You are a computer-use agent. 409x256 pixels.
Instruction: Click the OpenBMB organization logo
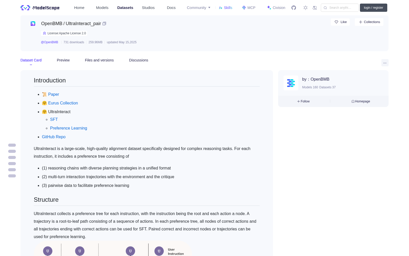(291, 83)
